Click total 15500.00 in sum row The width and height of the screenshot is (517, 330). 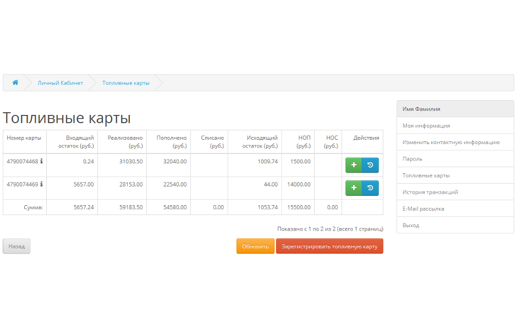coord(299,207)
